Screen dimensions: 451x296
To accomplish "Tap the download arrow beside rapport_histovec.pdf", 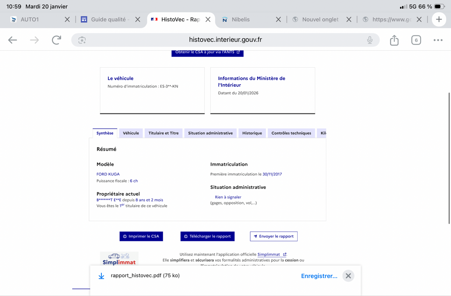I will click(101, 276).
